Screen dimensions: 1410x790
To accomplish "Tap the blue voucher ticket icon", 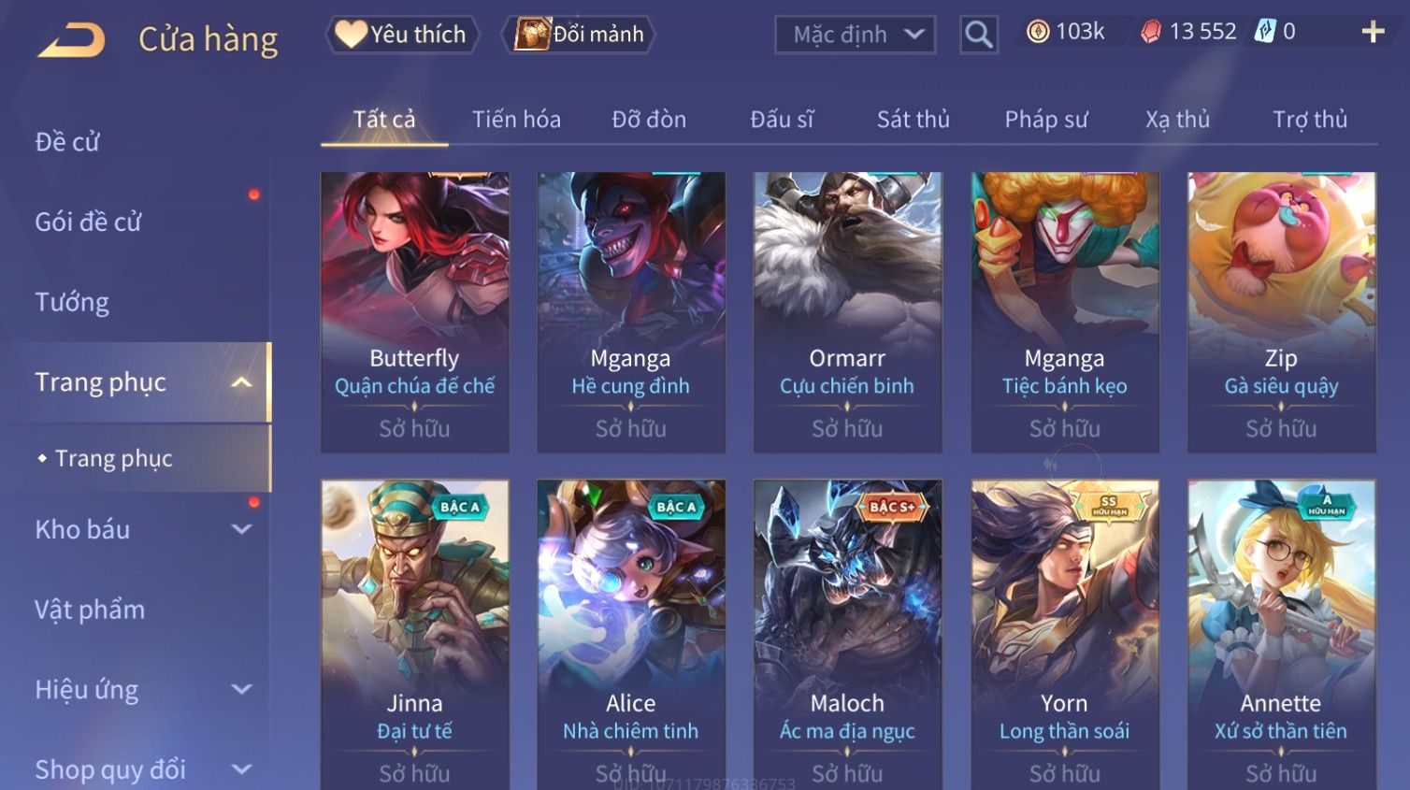I will click(x=1265, y=31).
